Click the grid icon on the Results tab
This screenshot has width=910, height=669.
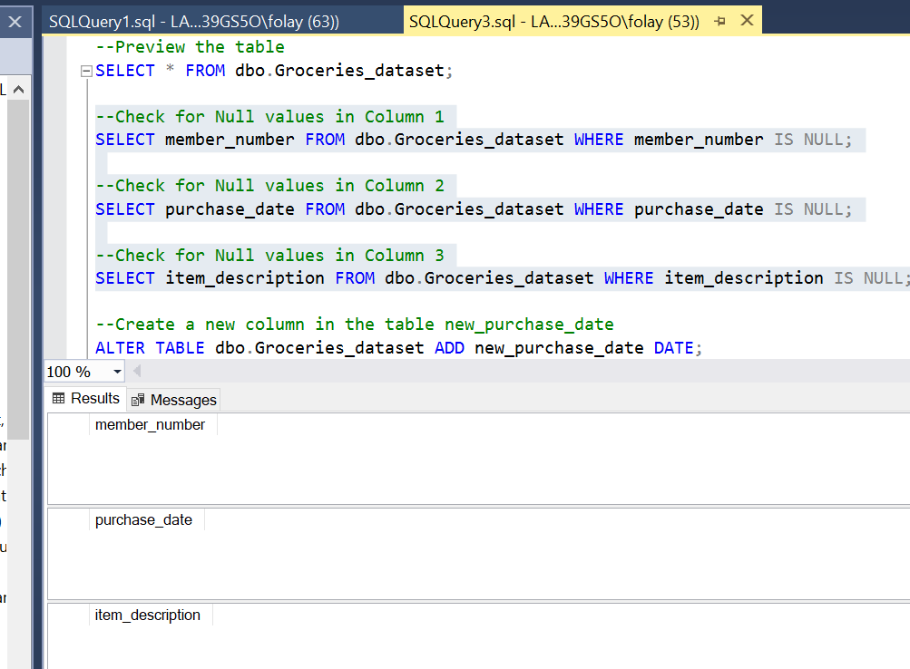tap(59, 398)
